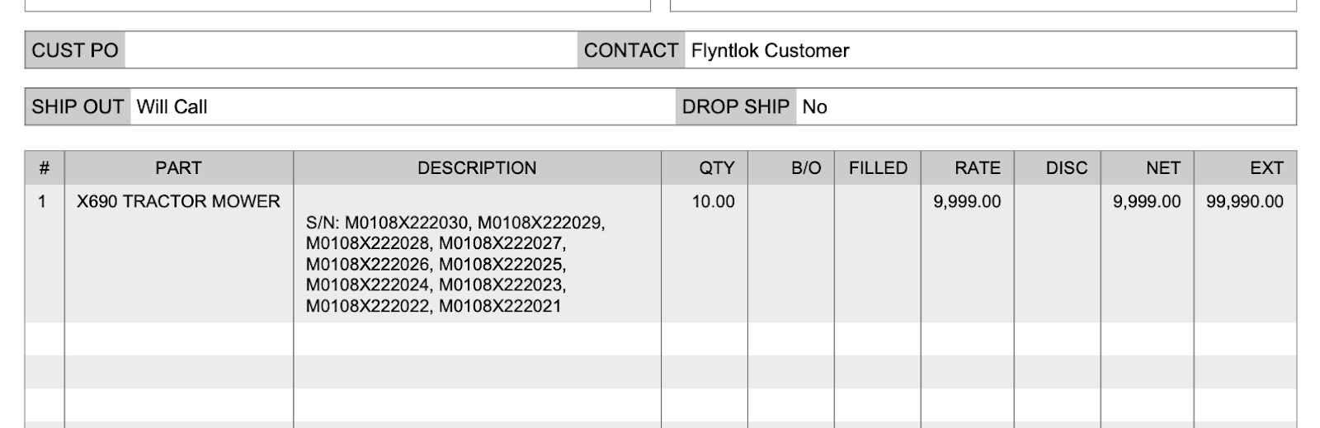
Task: Click the quantity value 10.00
Action: click(713, 201)
